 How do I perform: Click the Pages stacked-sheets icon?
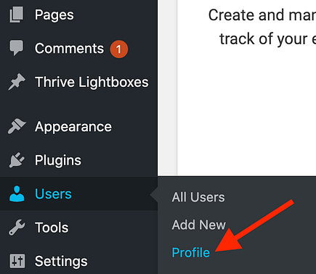[17, 14]
